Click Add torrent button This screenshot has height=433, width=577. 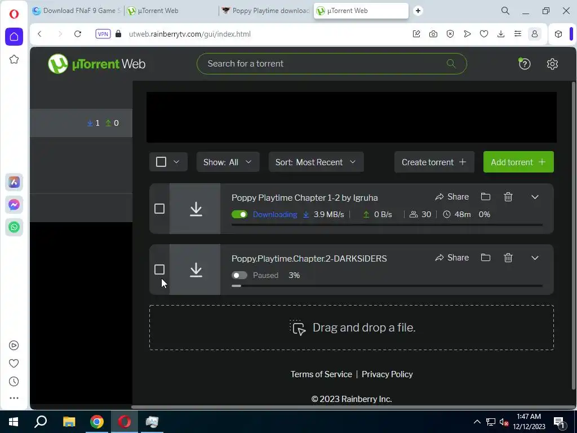tap(518, 162)
